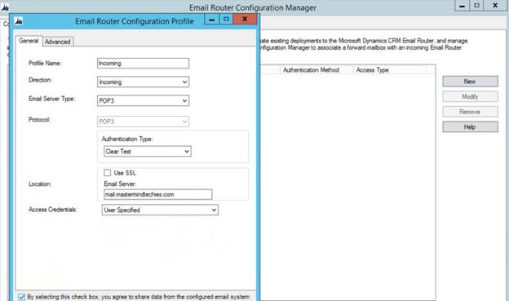Screen dimensions: 509x301
Task: Open the Email Server Type dropdown
Action: [143, 100]
